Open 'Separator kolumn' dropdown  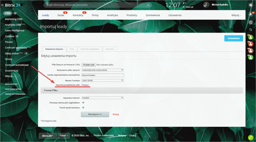103,98
